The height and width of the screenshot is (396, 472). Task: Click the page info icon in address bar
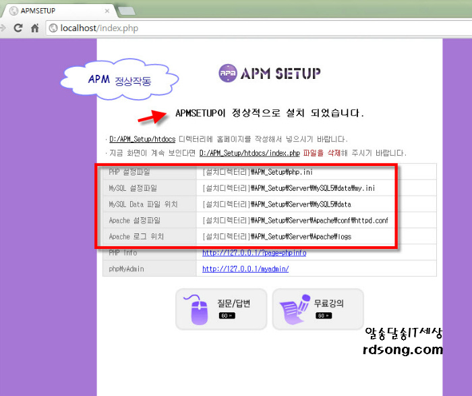click(x=53, y=28)
